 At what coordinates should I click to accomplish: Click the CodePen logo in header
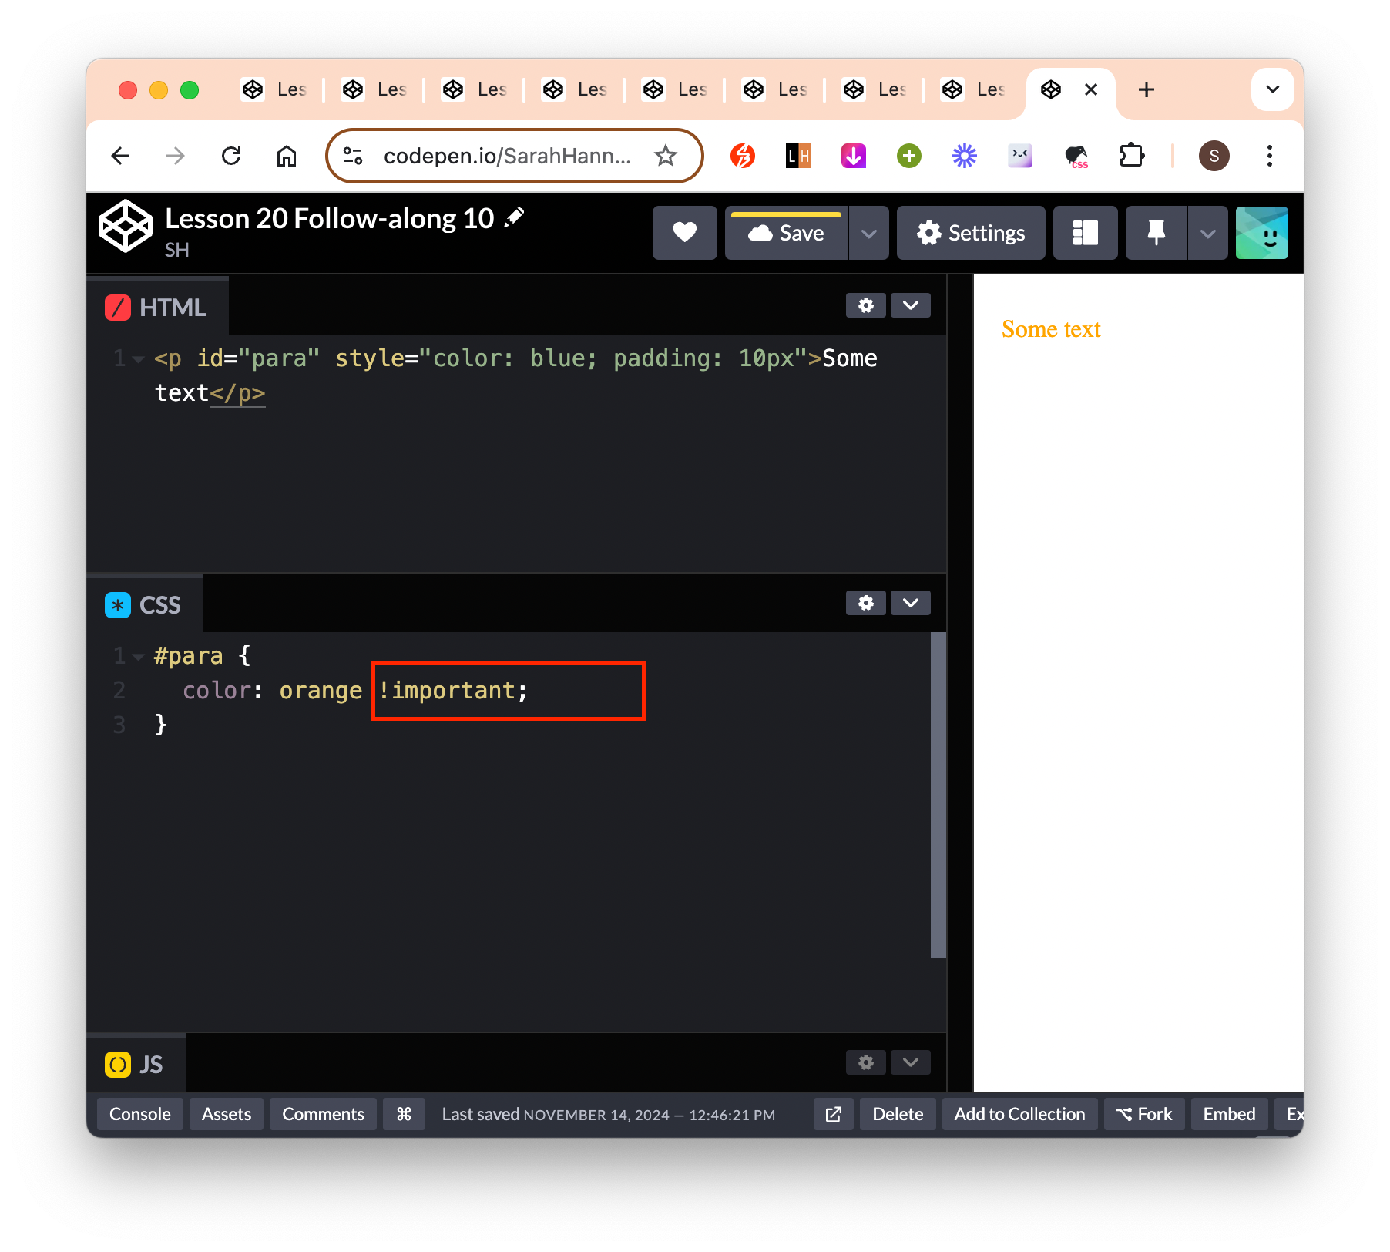pyautogui.click(x=126, y=227)
